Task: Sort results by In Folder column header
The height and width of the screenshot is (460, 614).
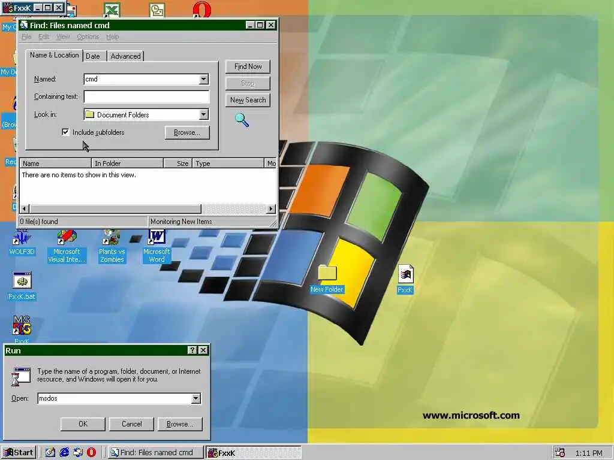Action: click(x=127, y=163)
